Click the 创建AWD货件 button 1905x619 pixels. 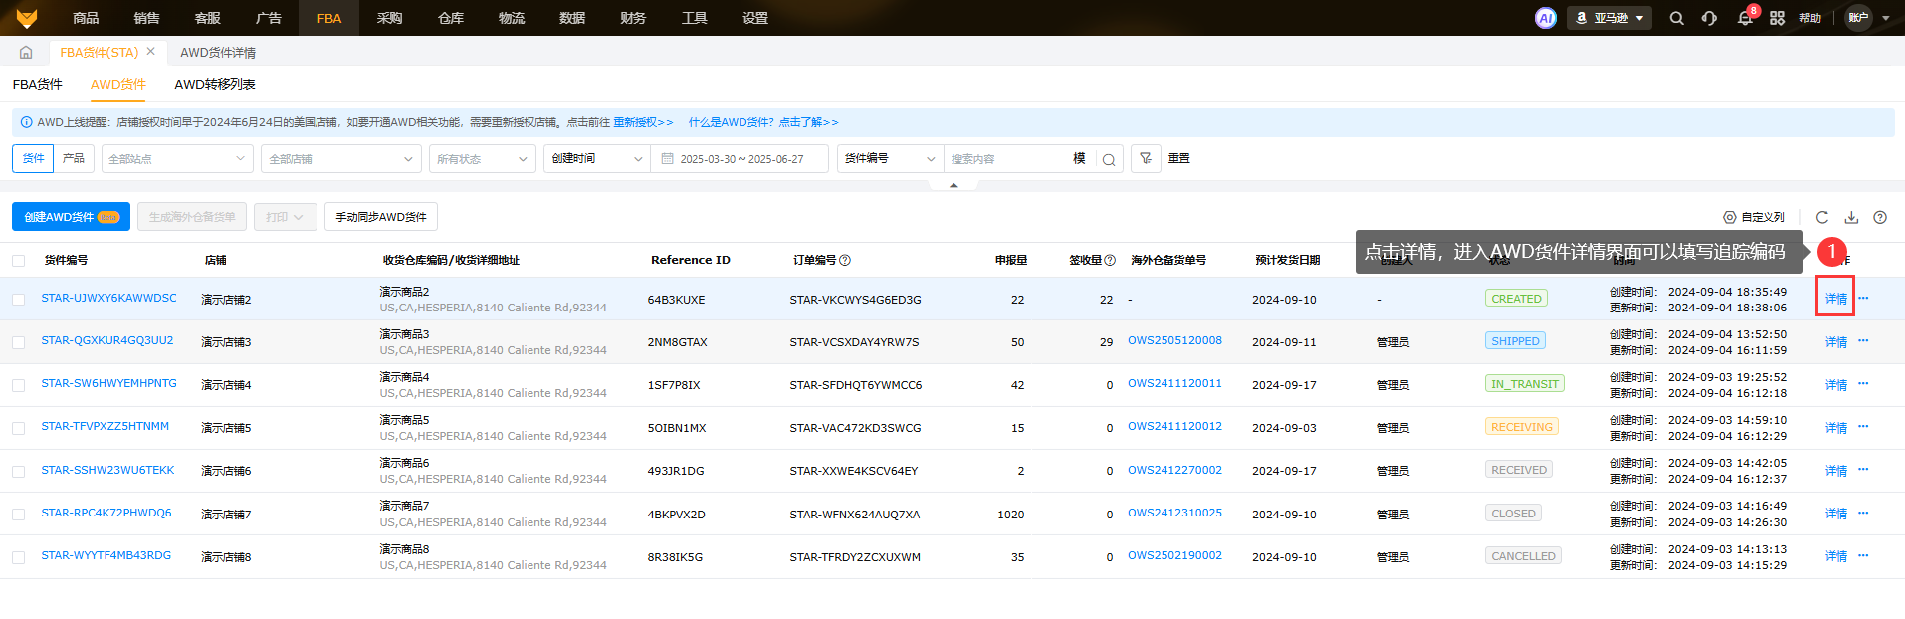[x=71, y=217]
